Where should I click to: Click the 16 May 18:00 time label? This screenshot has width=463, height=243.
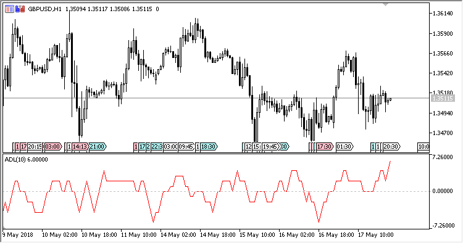point(336,235)
